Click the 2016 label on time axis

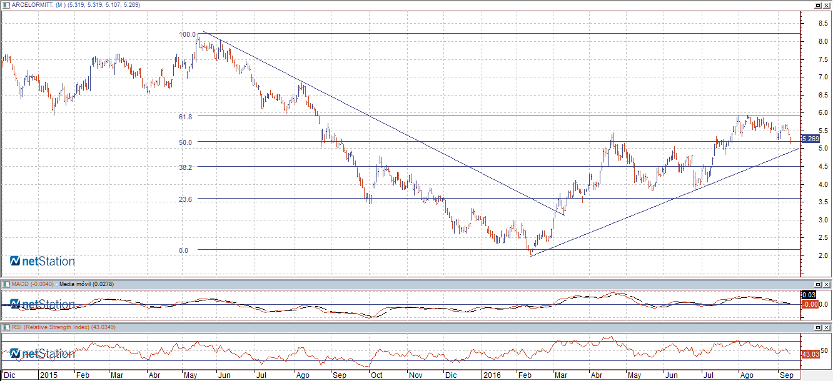click(x=493, y=375)
